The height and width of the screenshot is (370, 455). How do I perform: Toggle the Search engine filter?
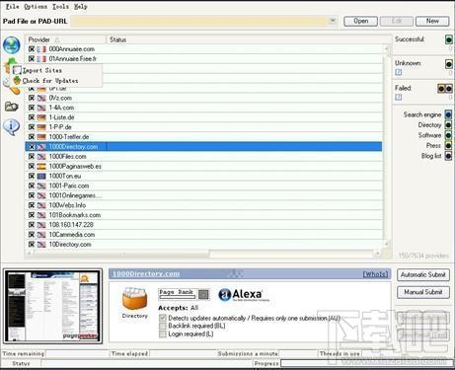pyautogui.click(x=448, y=114)
